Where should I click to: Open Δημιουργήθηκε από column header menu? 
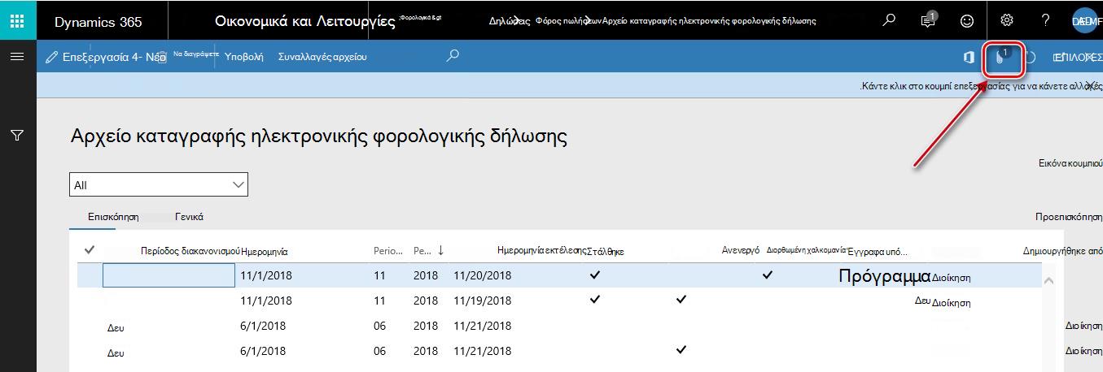1062,252
